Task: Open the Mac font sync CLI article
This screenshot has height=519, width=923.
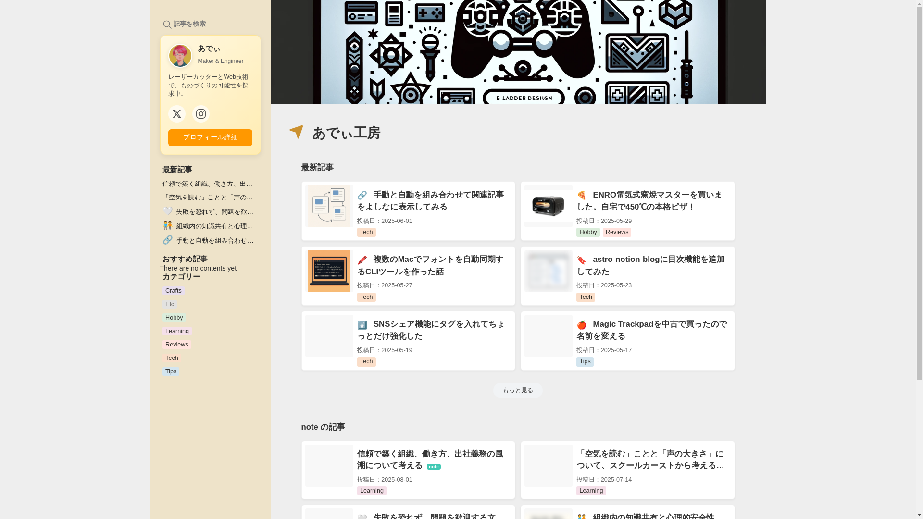Action: (431, 266)
